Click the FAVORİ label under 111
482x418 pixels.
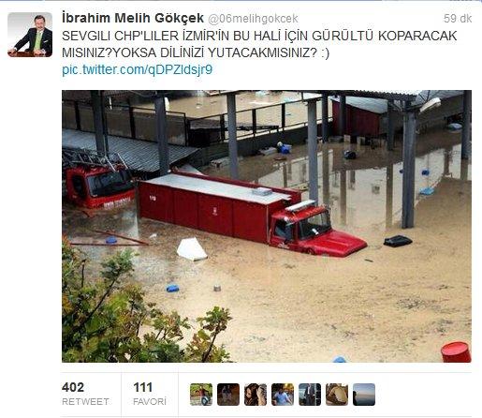(150, 402)
